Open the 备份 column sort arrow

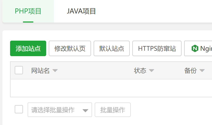[x=202, y=71]
